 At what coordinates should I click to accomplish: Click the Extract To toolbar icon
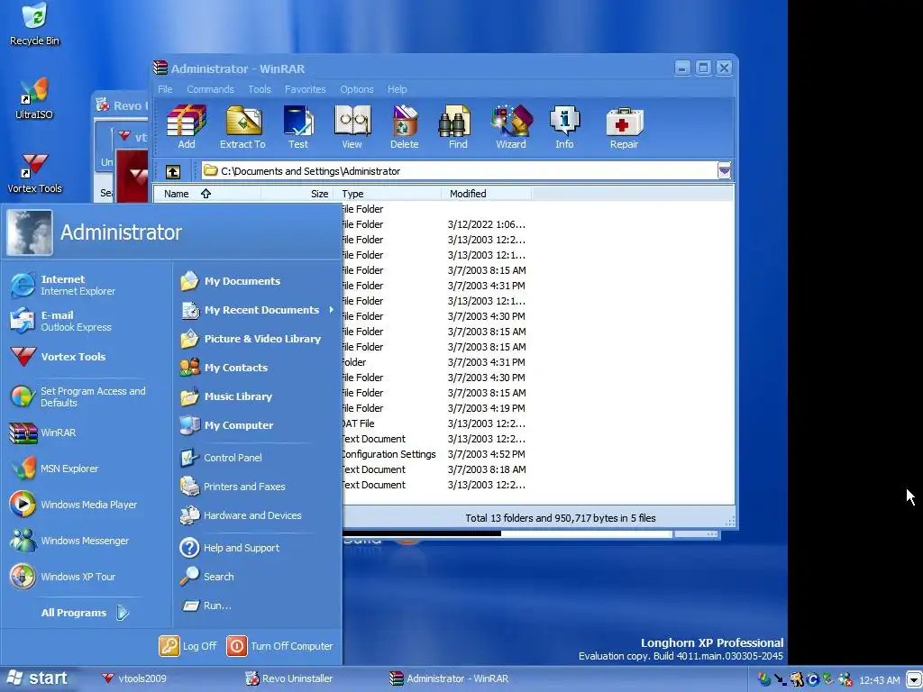(x=242, y=126)
